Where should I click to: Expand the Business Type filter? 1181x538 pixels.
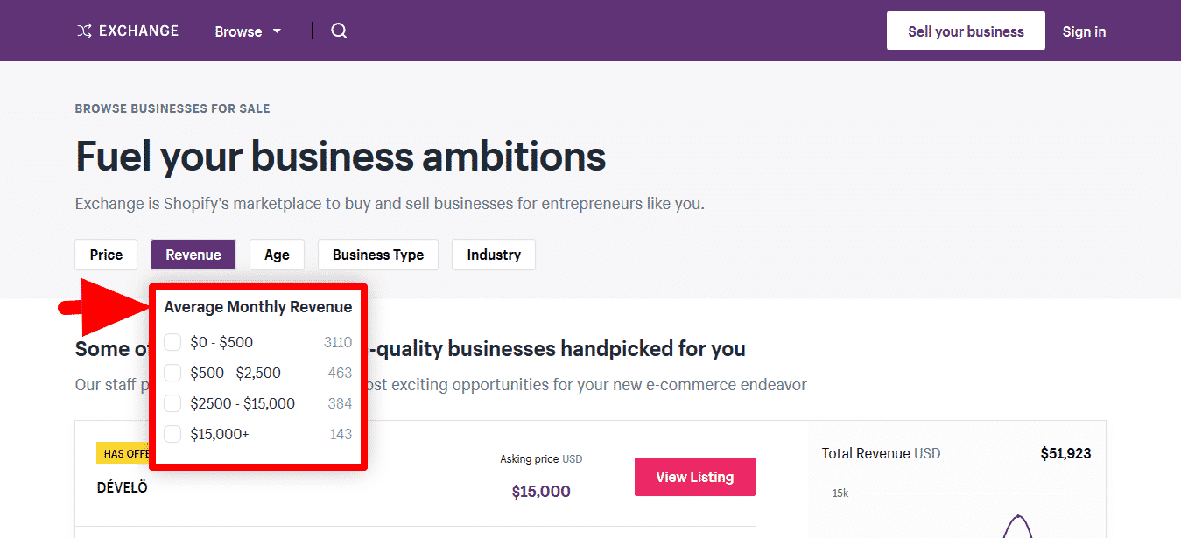(x=378, y=255)
